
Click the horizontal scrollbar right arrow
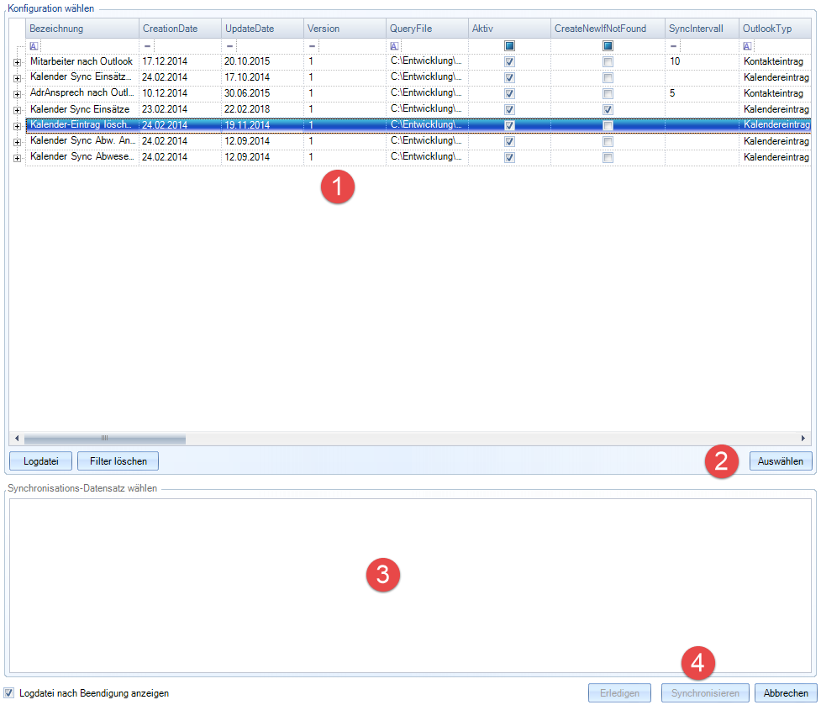pyautogui.click(x=804, y=439)
